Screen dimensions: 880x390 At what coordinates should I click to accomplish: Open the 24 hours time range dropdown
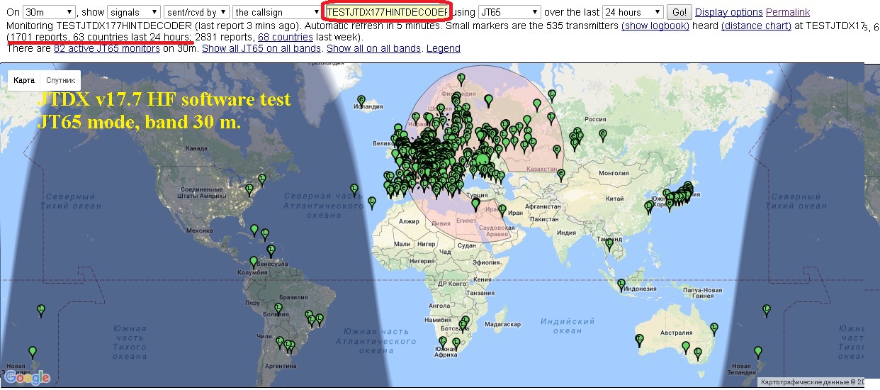coord(633,12)
